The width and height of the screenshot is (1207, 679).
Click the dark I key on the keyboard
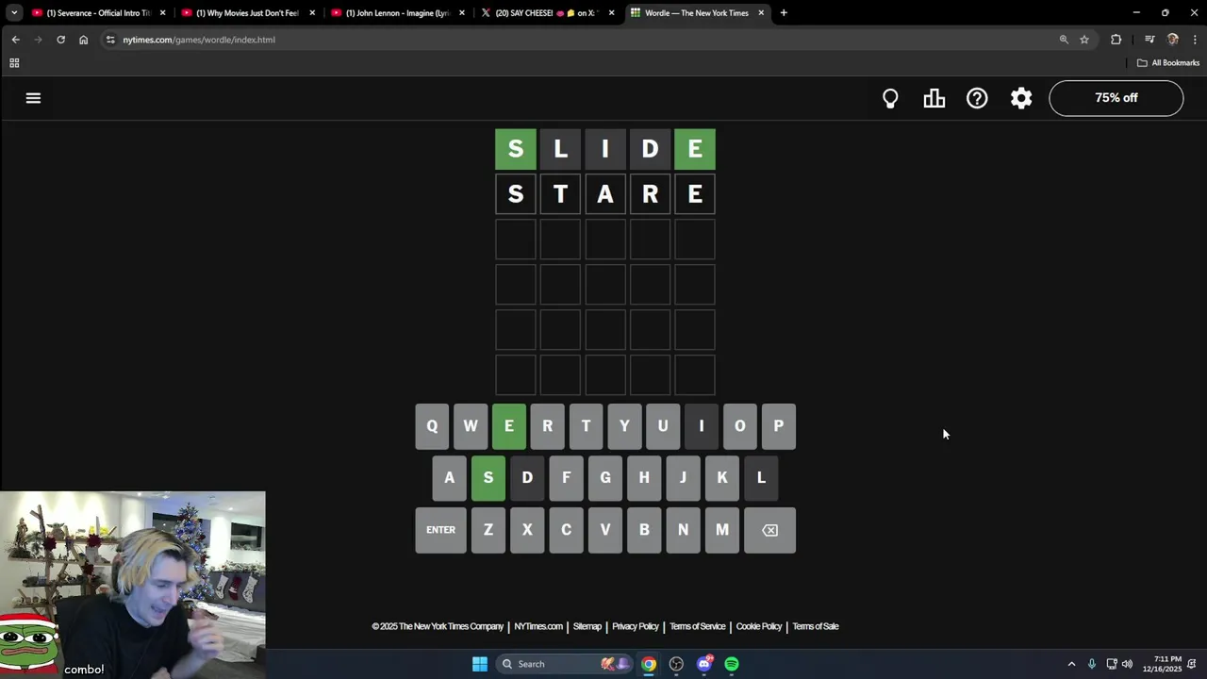702,426
